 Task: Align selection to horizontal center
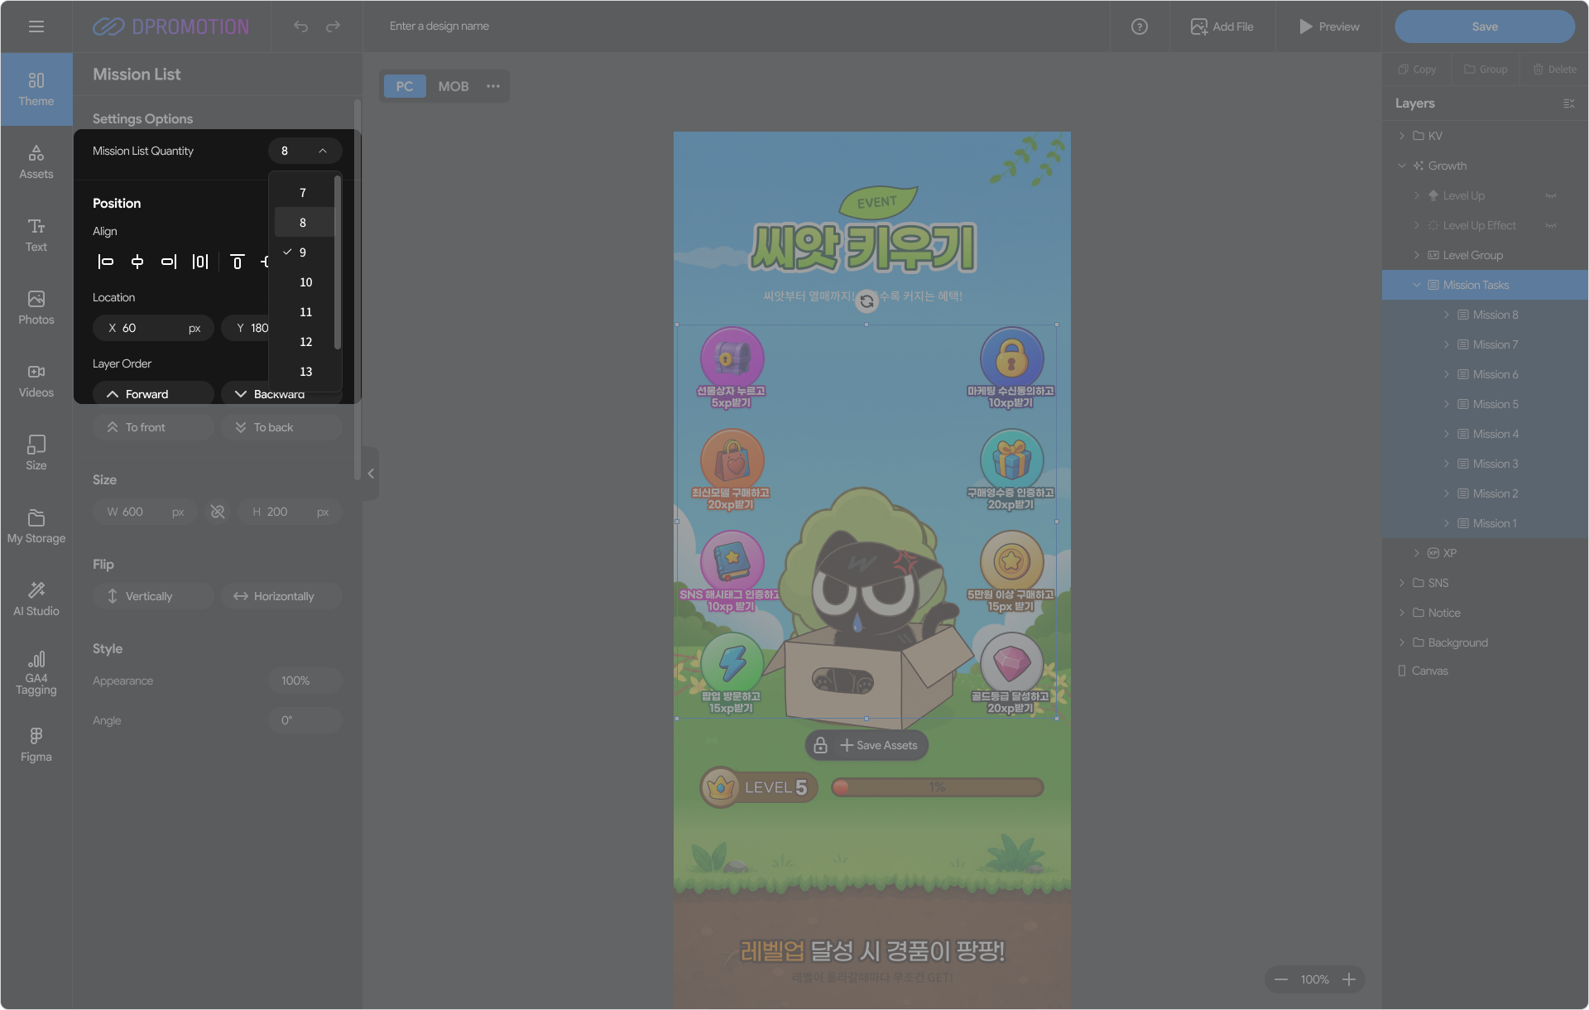(137, 262)
